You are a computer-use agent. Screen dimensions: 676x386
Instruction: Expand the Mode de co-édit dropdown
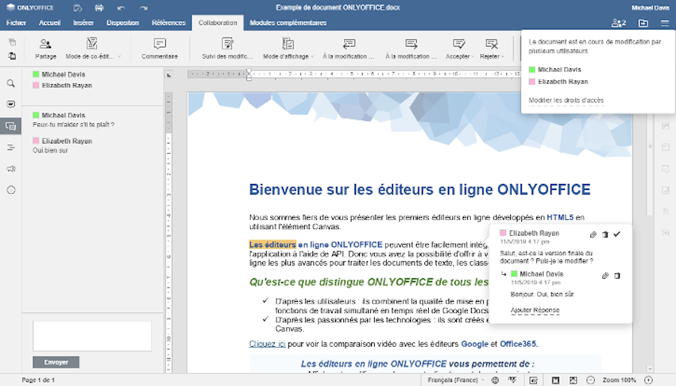point(119,56)
